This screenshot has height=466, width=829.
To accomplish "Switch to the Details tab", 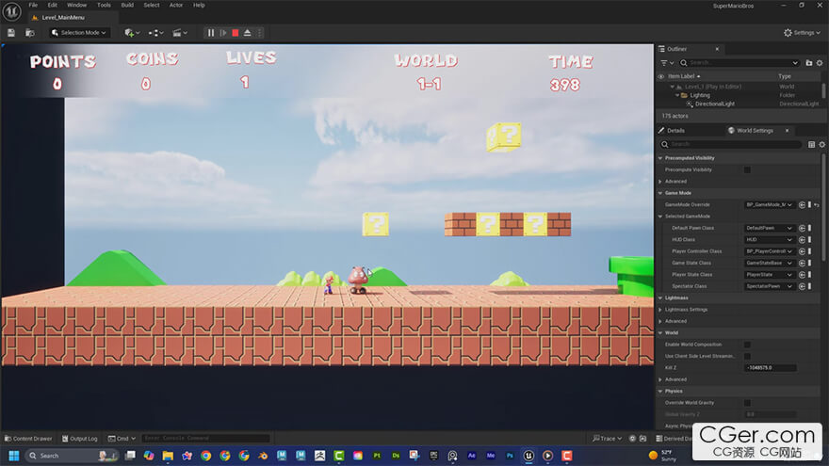I will 675,131.
